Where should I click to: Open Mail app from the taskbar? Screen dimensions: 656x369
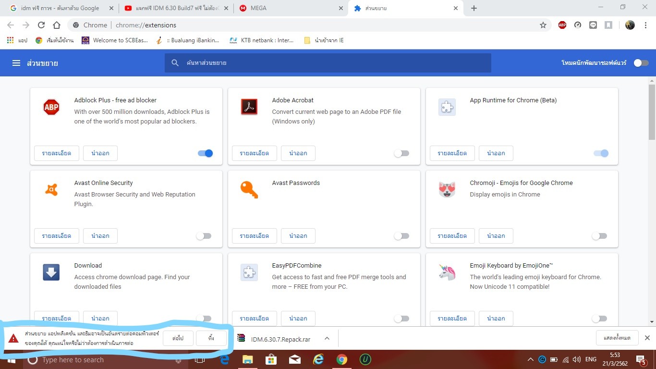(x=294, y=359)
